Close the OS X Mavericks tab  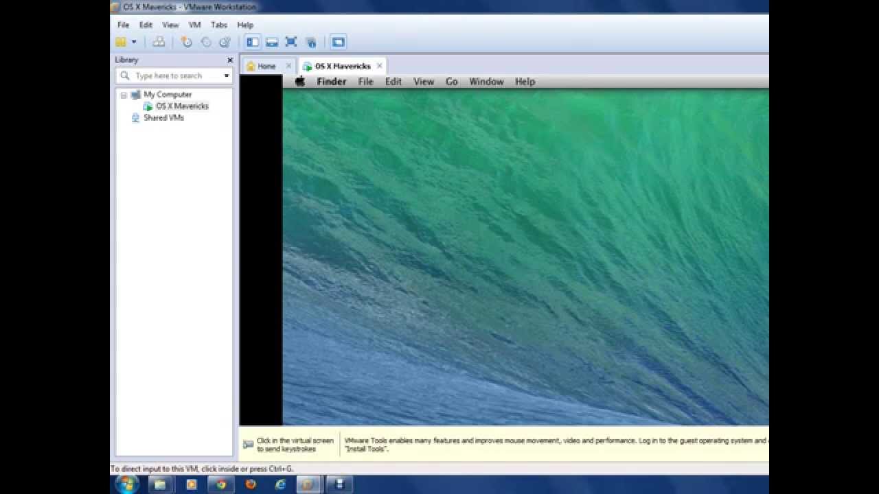click(379, 66)
